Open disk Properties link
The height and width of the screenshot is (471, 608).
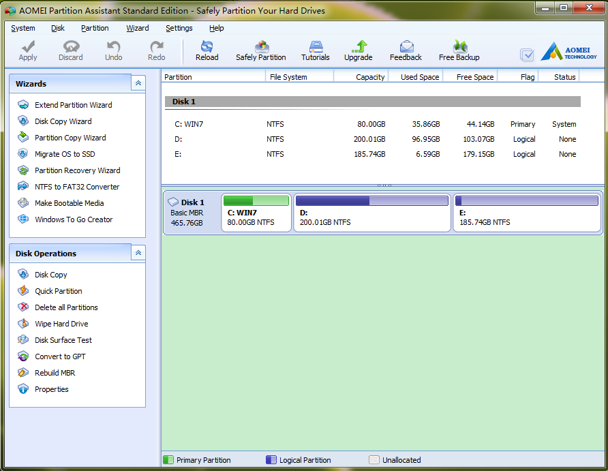(x=52, y=389)
